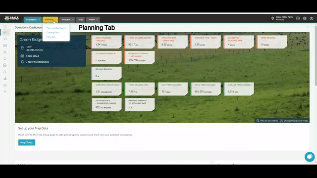The height and width of the screenshot is (178, 317).
Task: Click Change Background Image link
Action: click(x=294, y=121)
